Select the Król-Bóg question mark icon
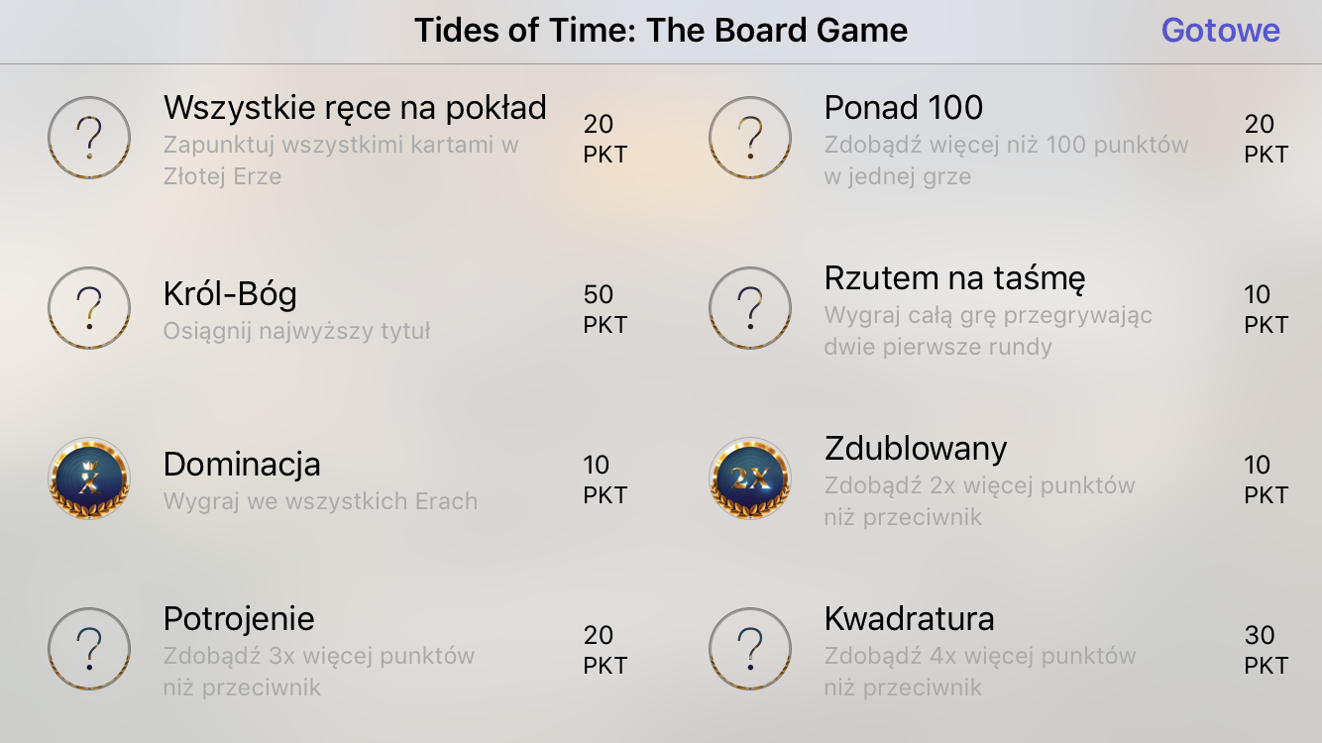This screenshot has width=1322, height=743. tap(89, 308)
